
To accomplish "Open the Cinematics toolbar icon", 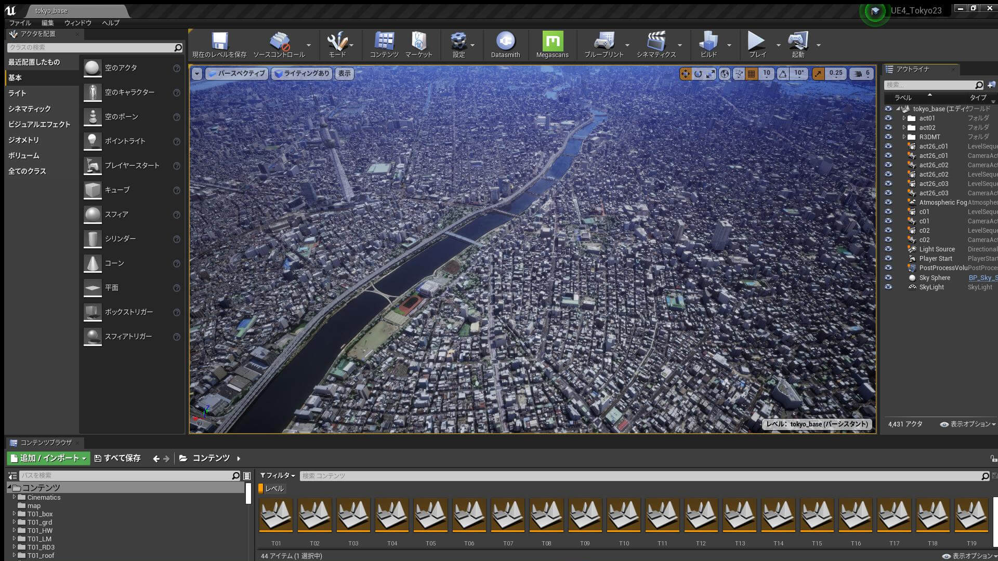I will pos(656,42).
